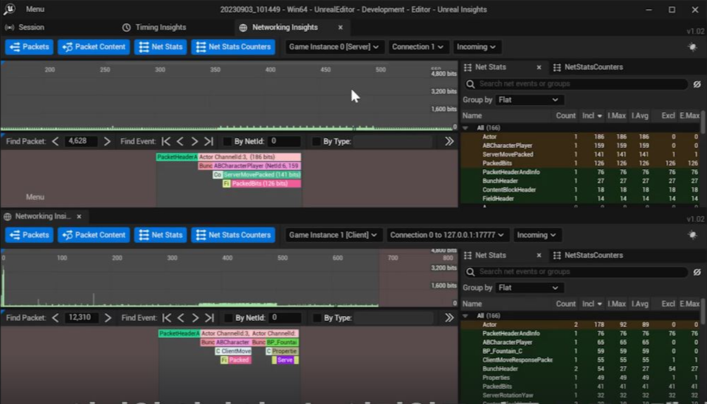The image size is (707, 404).
Task: Click top Net Stats filter visibility icon
Action: click(x=697, y=84)
